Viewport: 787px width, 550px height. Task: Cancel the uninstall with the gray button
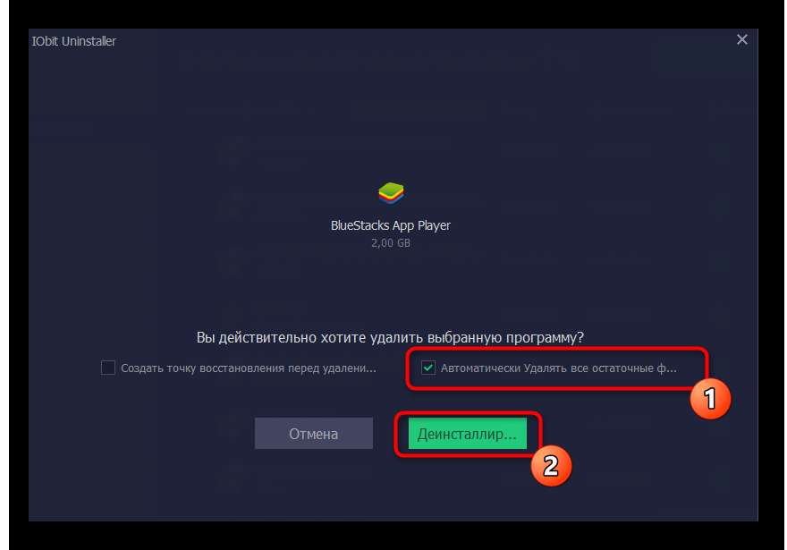point(314,433)
